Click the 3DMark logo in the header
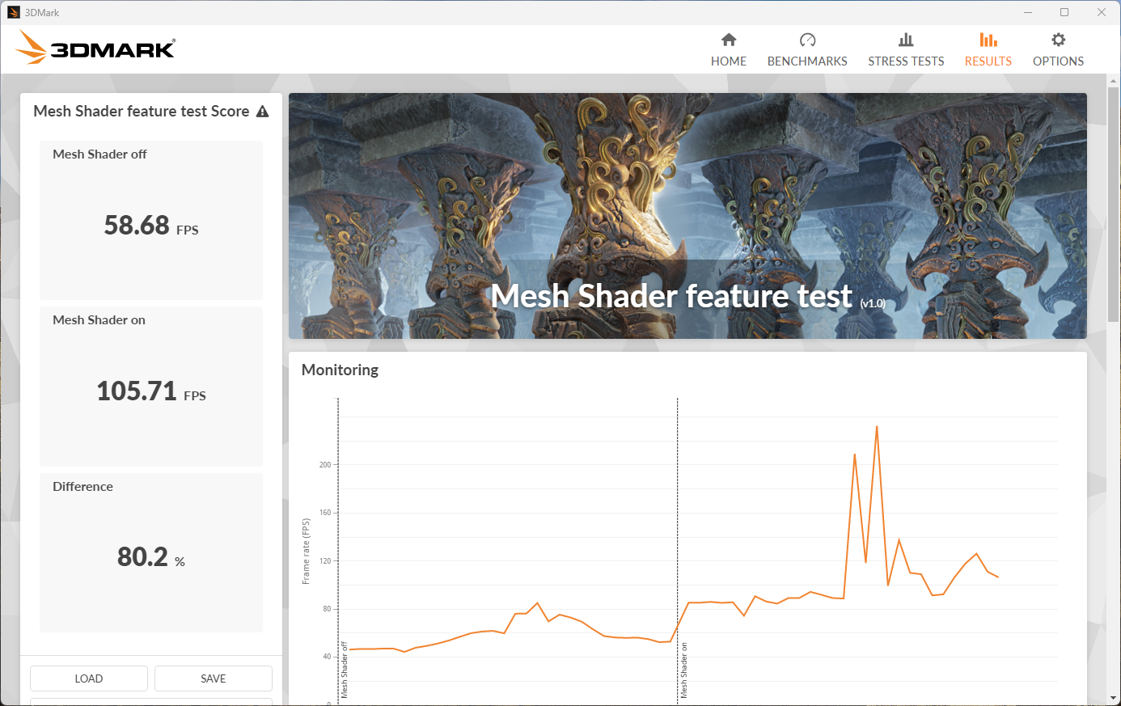The height and width of the screenshot is (706, 1121). coord(95,48)
